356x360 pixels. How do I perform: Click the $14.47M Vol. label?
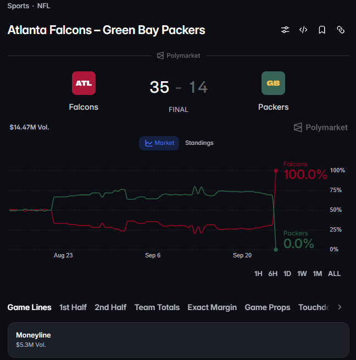(x=30, y=127)
